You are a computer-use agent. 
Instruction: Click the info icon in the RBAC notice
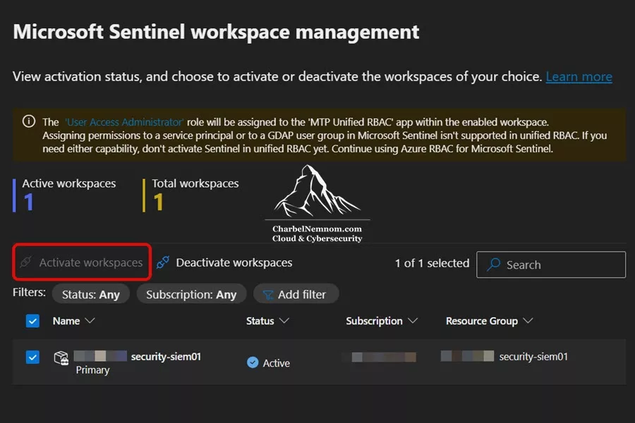(29, 121)
